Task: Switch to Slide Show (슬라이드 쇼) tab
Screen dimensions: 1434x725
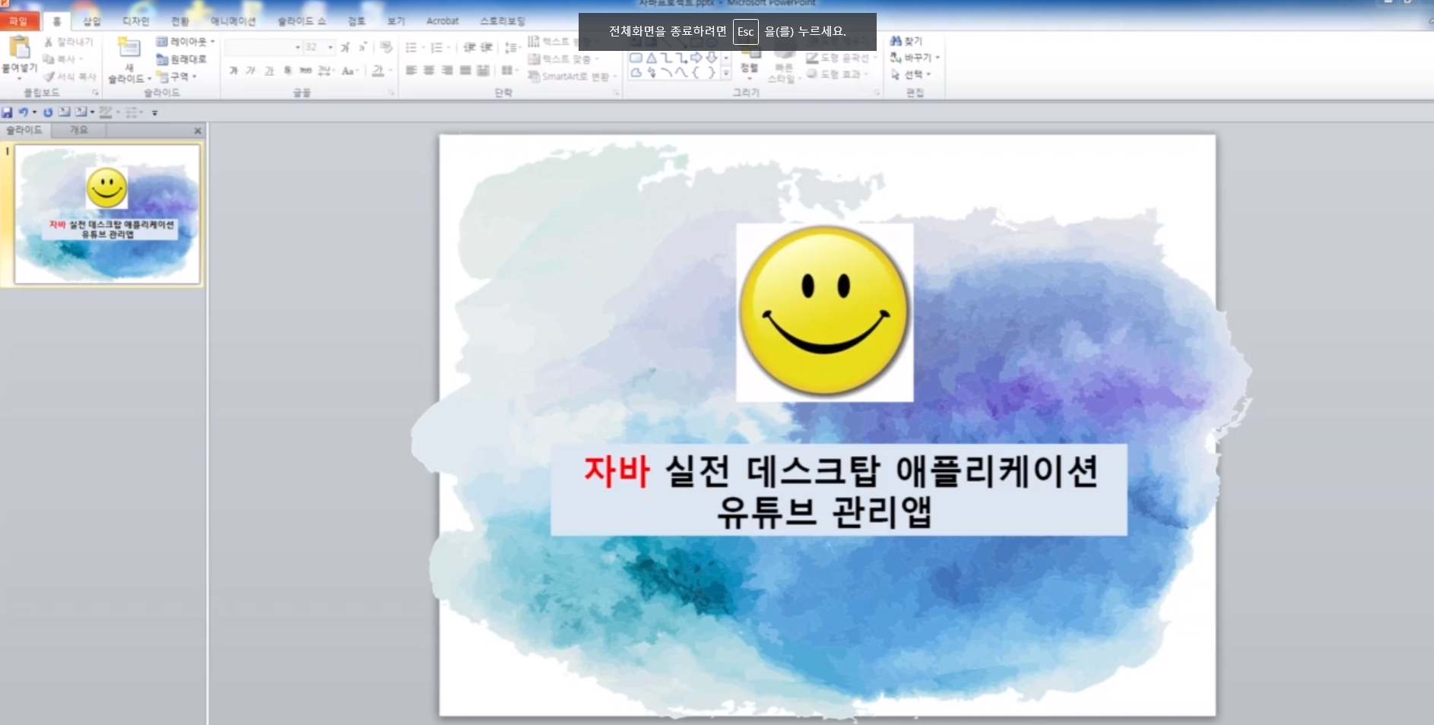Action: (302, 21)
